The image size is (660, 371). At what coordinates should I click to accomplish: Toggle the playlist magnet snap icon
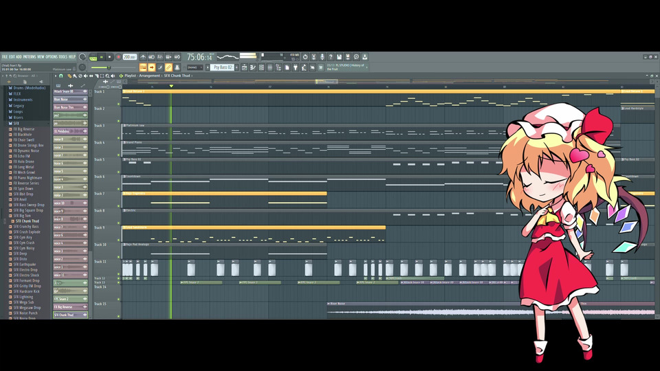tap(60, 76)
